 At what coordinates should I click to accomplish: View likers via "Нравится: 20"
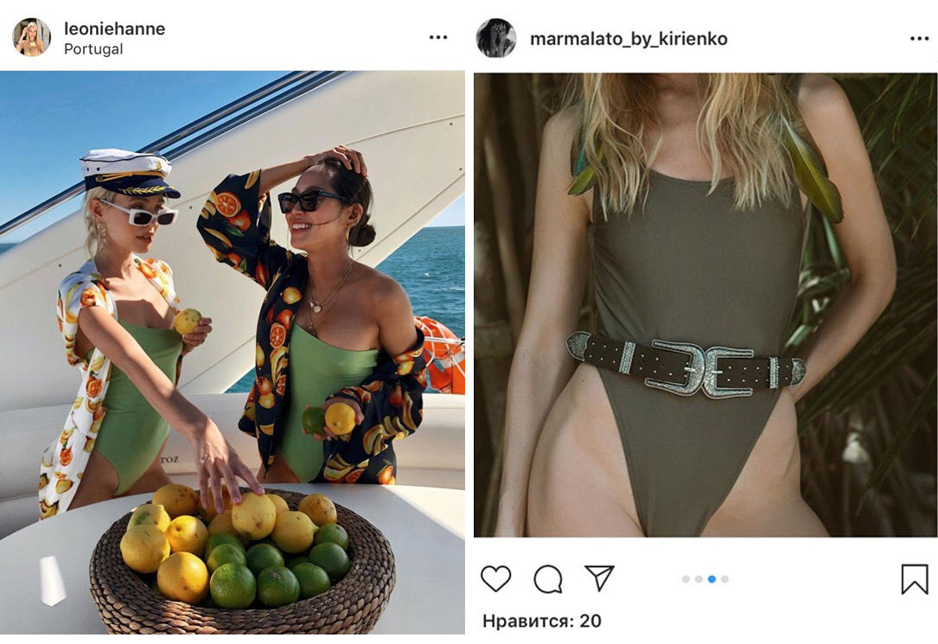click(x=542, y=621)
